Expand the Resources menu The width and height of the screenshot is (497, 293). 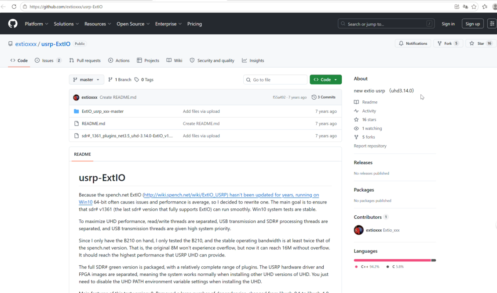pyautogui.click(x=98, y=24)
